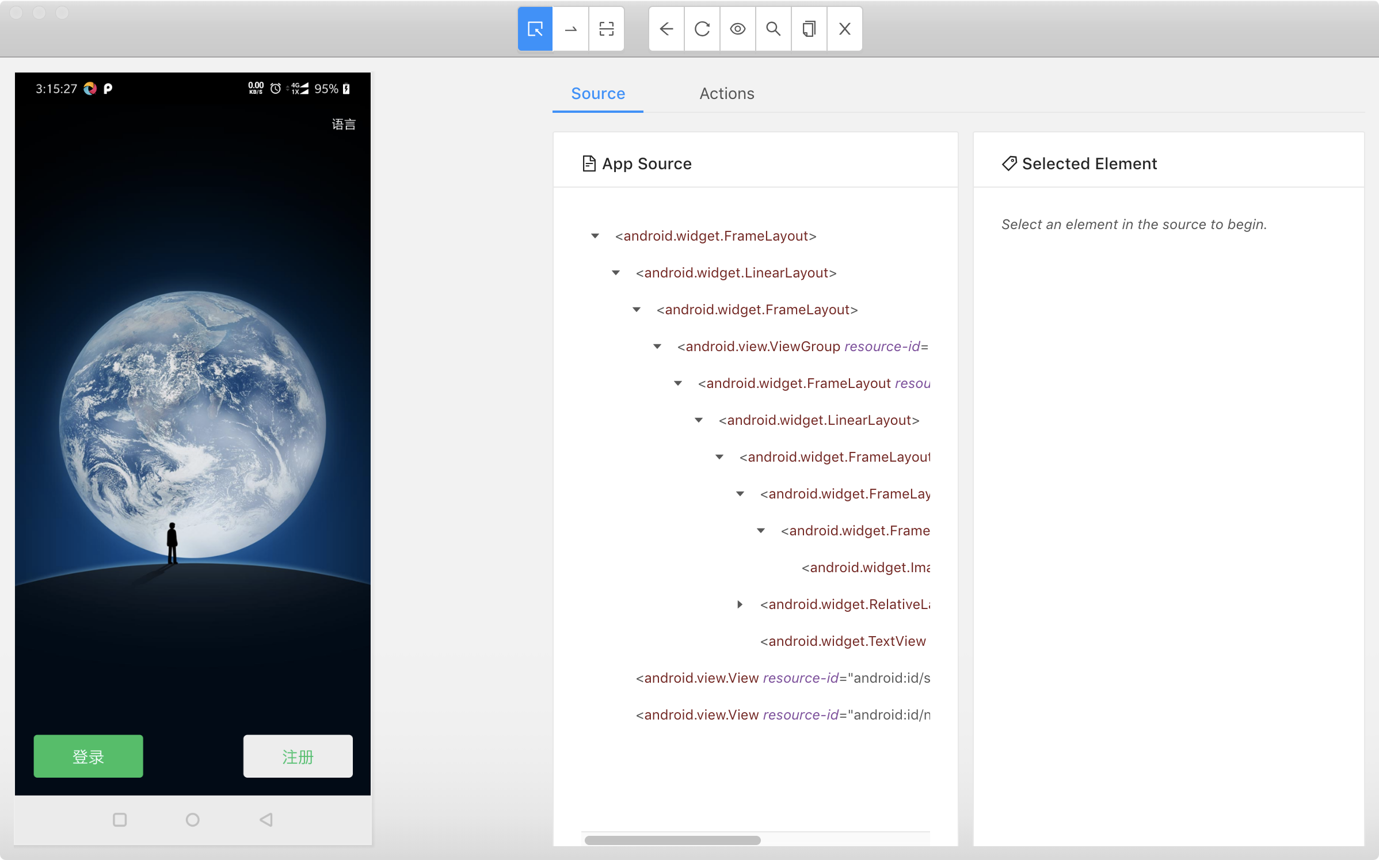This screenshot has width=1379, height=860.
Task: Tap the 注册 register button
Action: [x=298, y=756]
